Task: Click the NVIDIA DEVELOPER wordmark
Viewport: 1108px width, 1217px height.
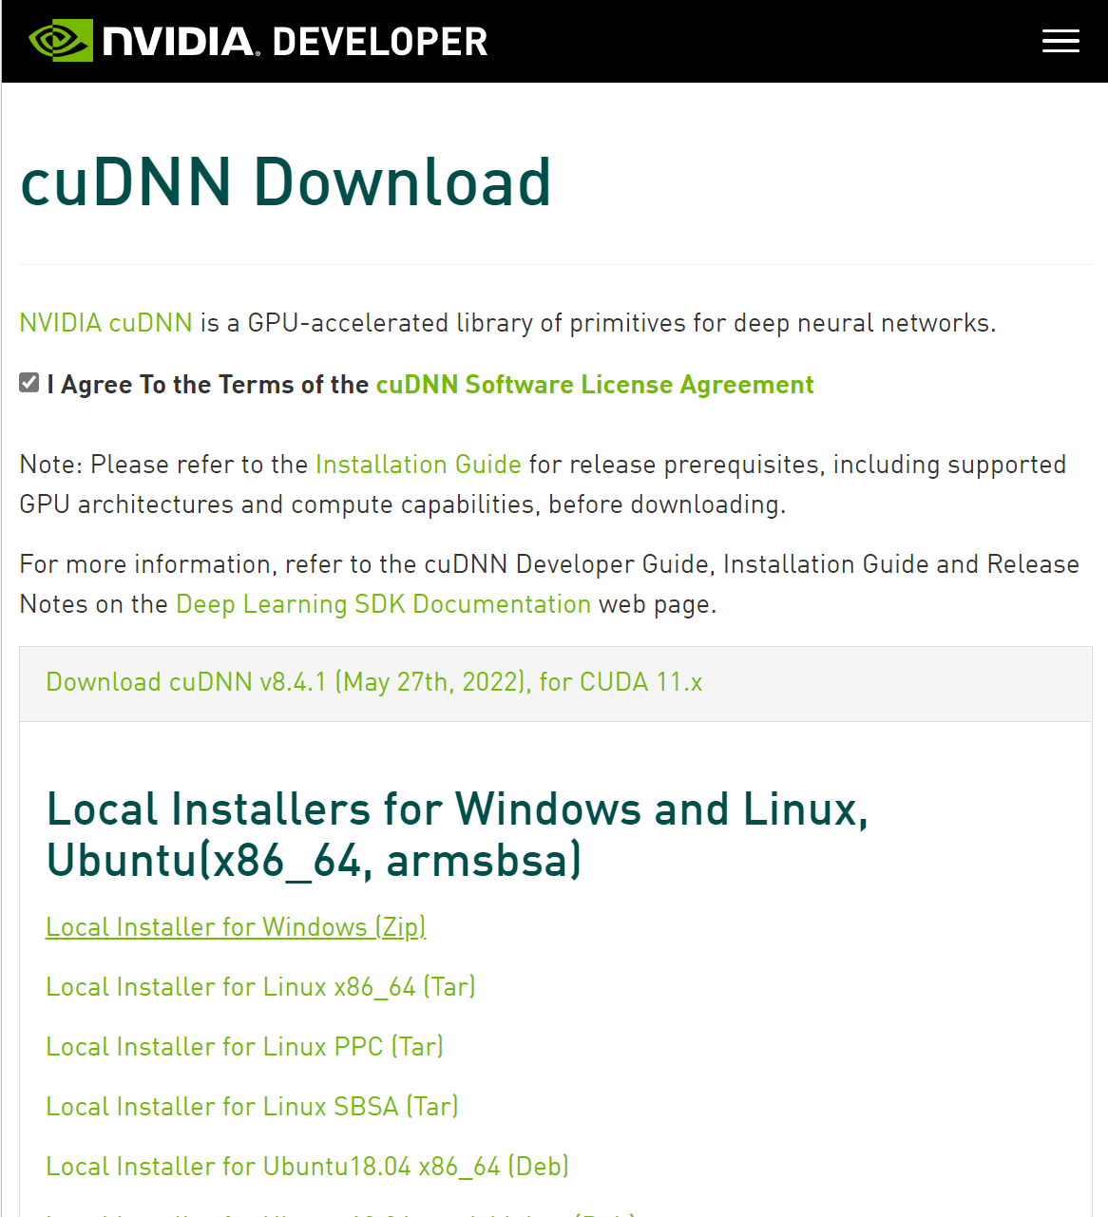Action: click(x=296, y=42)
